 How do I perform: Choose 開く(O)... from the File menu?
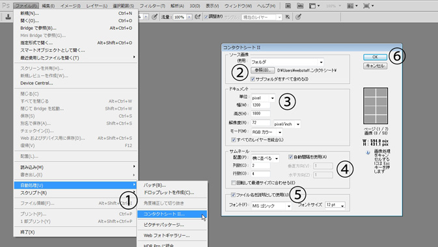76,21
